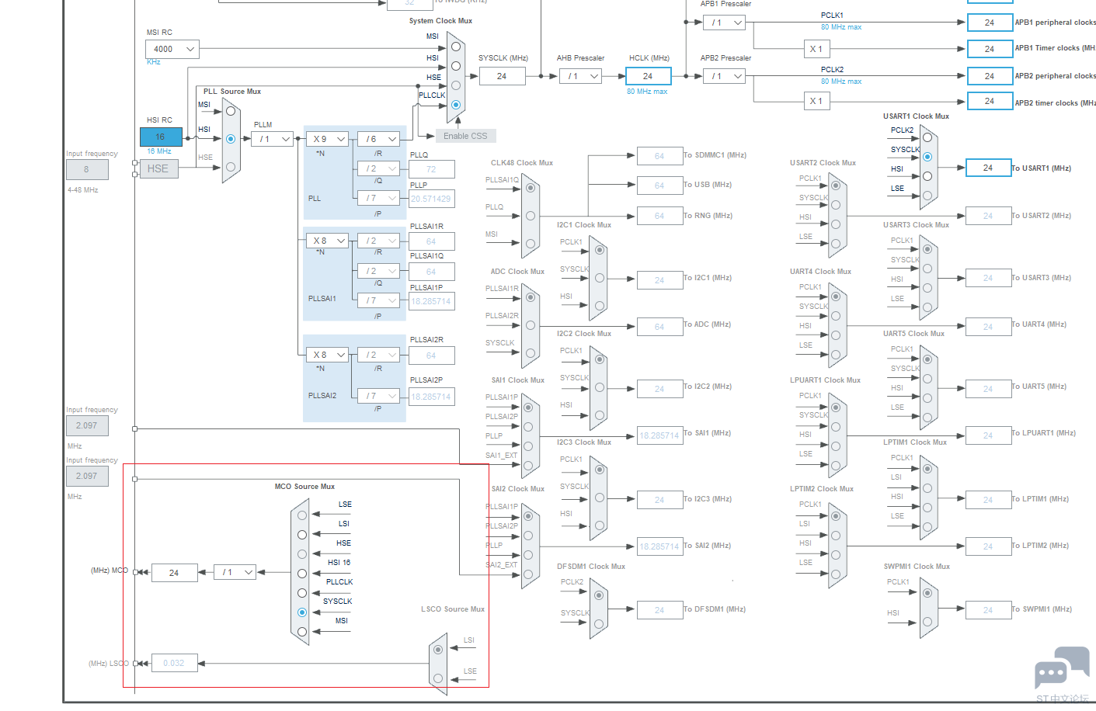Open the AHB Prescaler dropdown
Image resolution: width=1096 pixels, height=711 pixels.
(581, 76)
